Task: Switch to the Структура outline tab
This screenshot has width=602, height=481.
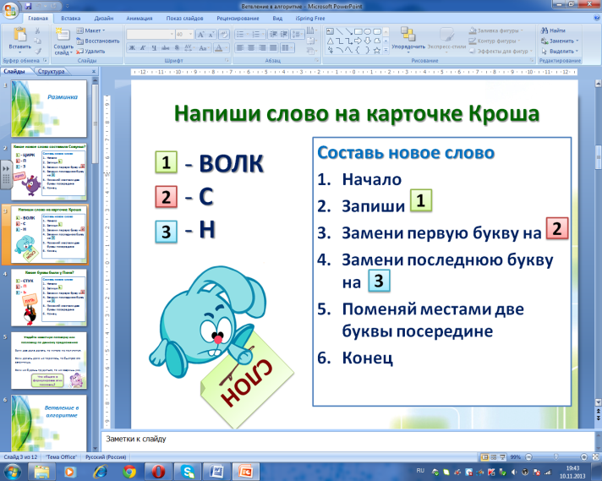Action: pyautogui.click(x=51, y=71)
